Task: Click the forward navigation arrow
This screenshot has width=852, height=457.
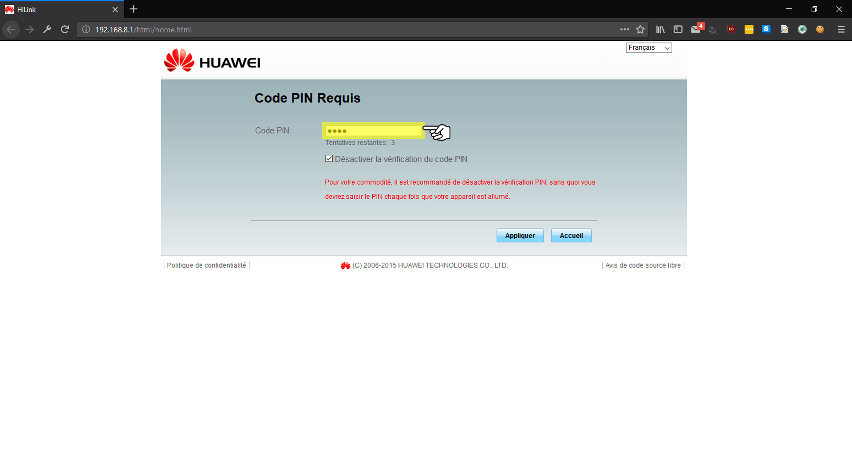Action: [29, 30]
